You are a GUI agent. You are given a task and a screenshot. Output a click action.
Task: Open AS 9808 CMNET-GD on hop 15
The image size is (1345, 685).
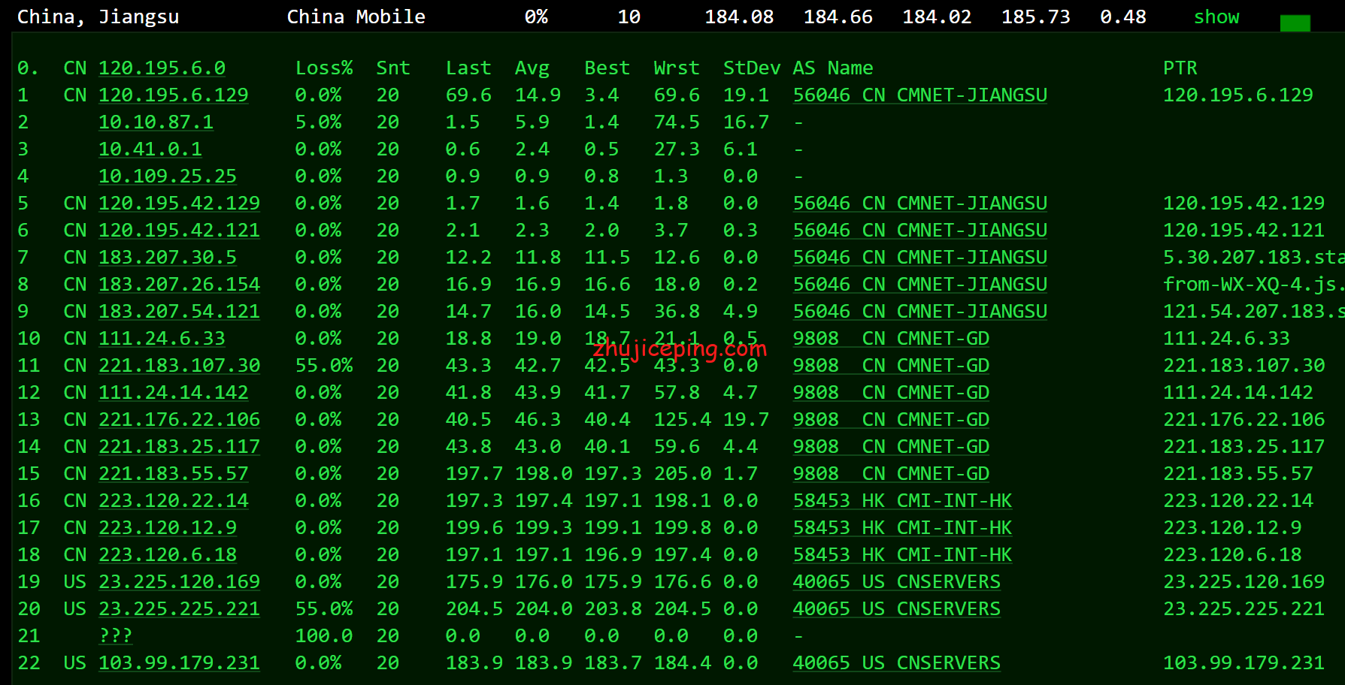[x=891, y=473]
